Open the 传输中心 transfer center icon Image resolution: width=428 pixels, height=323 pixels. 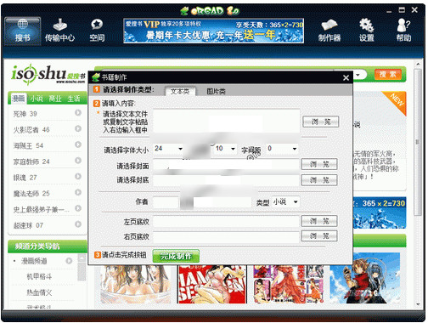(x=59, y=31)
